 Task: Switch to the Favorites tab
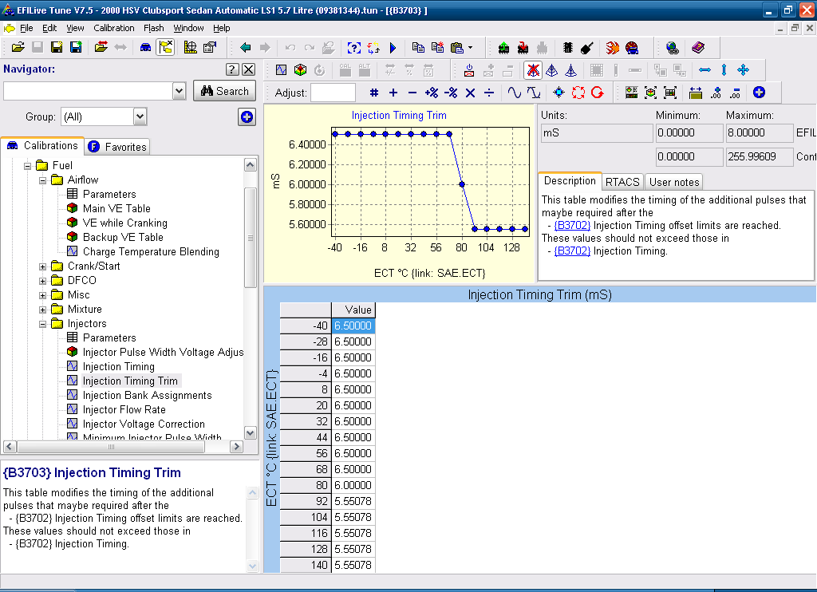pos(117,147)
